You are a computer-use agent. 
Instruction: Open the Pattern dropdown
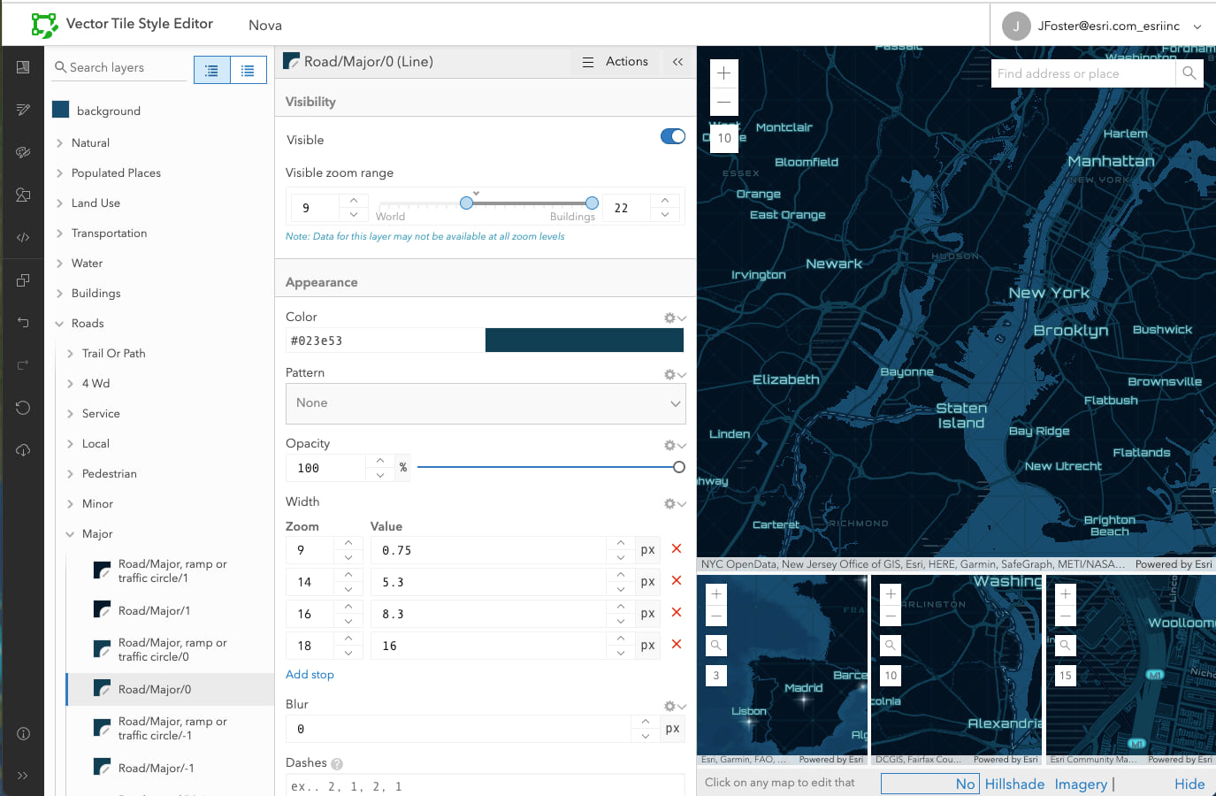pyautogui.click(x=486, y=402)
